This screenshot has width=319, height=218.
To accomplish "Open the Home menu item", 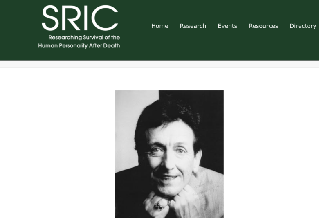I will pos(159,26).
